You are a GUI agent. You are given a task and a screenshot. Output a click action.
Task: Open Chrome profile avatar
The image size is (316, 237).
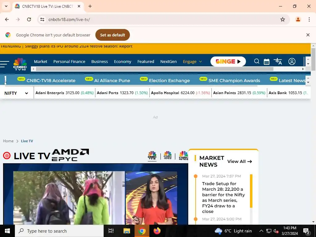click(298, 19)
